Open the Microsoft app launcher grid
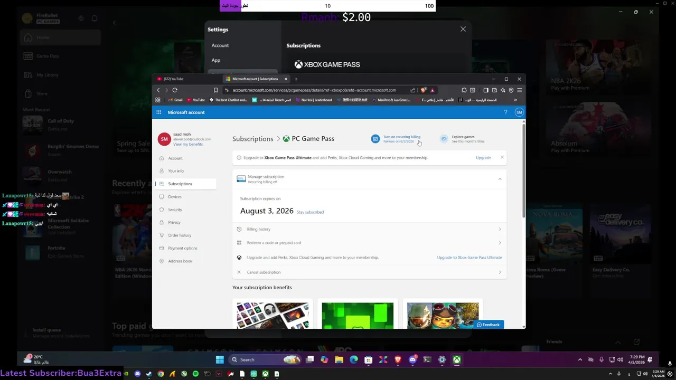The height and width of the screenshot is (380, 676). pos(158,112)
